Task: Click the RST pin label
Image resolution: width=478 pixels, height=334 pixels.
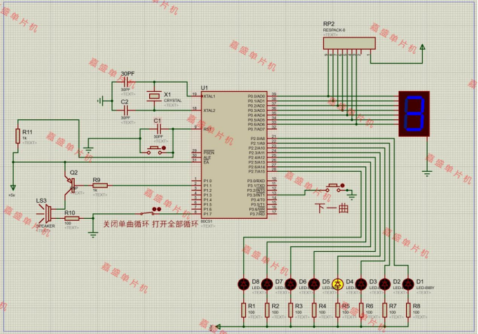Action: coord(207,129)
